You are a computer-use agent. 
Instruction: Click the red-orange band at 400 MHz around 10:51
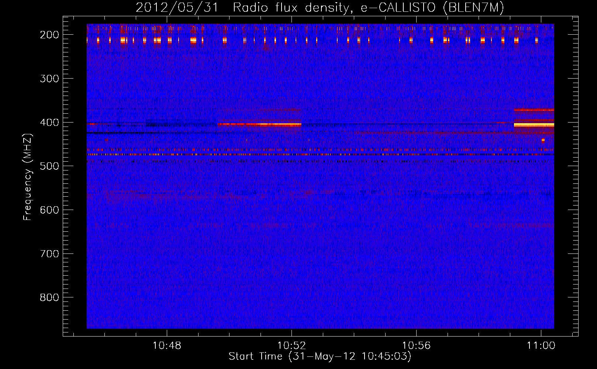coord(259,125)
